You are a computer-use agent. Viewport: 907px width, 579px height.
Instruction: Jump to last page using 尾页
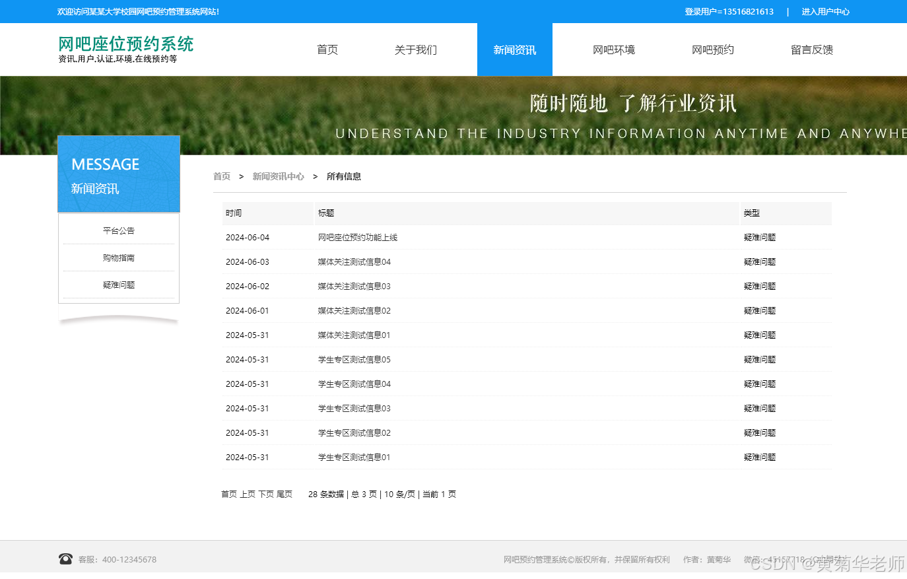(286, 494)
